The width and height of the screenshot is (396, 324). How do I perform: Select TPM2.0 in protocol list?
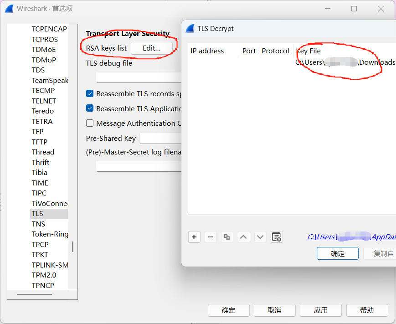pyautogui.click(x=44, y=275)
